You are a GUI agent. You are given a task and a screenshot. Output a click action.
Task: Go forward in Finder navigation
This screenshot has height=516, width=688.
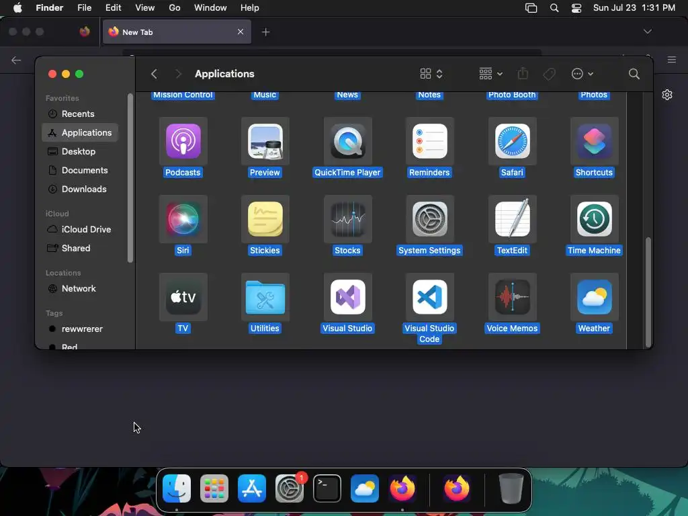pyautogui.click(x=177, y=74)
